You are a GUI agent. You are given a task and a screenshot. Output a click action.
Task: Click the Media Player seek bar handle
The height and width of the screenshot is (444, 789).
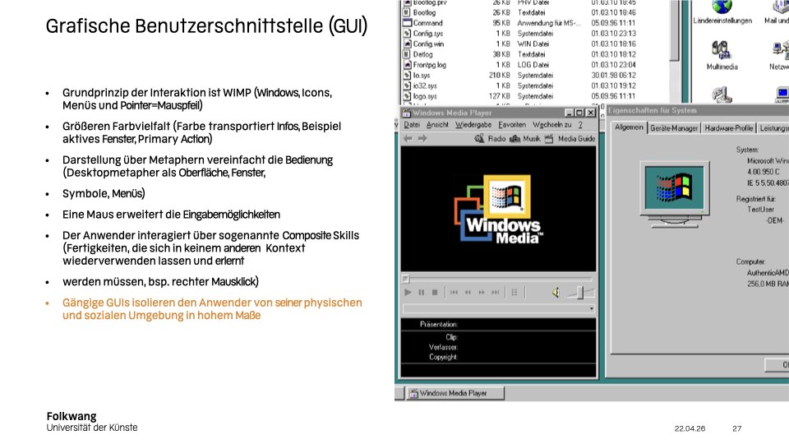tap(405, 279)
